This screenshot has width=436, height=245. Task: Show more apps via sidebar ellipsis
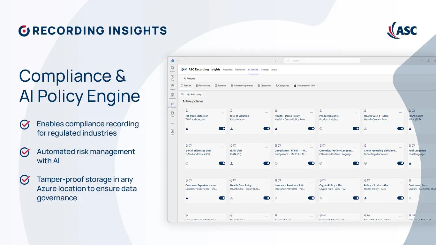[172, 123]
